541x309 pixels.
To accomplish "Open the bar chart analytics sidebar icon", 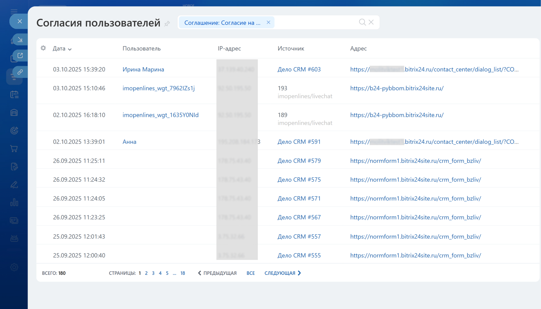I will point(14,203).
